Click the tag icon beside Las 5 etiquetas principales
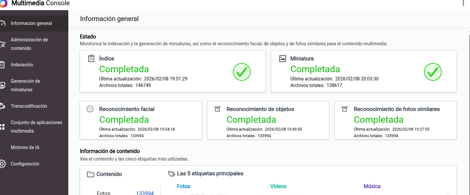Viewport: 470px width, 195px height. [171, 174]
